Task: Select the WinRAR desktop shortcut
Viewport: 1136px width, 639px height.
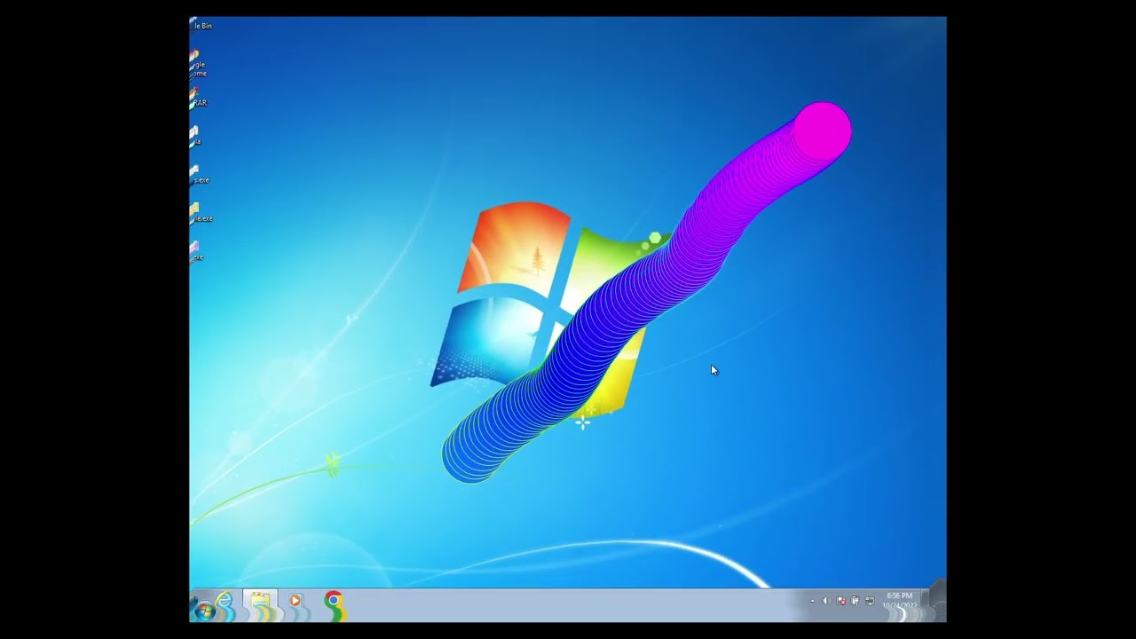Action: tap(198, 97)
